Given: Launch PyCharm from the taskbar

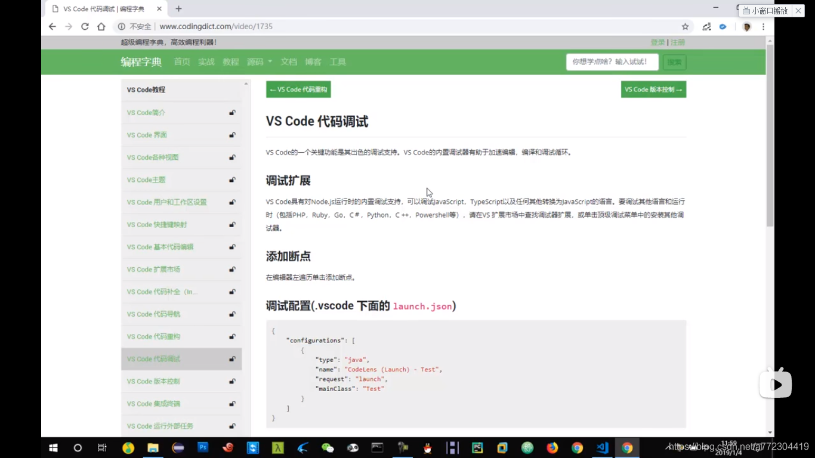Looking at the screenshot, I should tap(477, 447).
